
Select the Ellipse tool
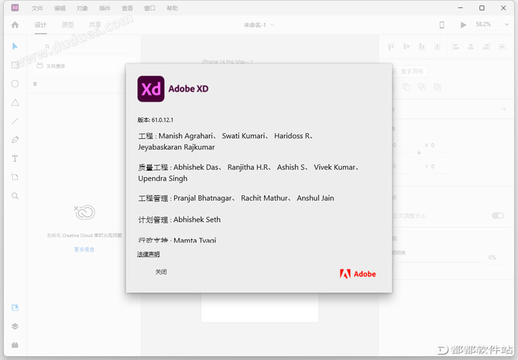(x=15, y=84)
